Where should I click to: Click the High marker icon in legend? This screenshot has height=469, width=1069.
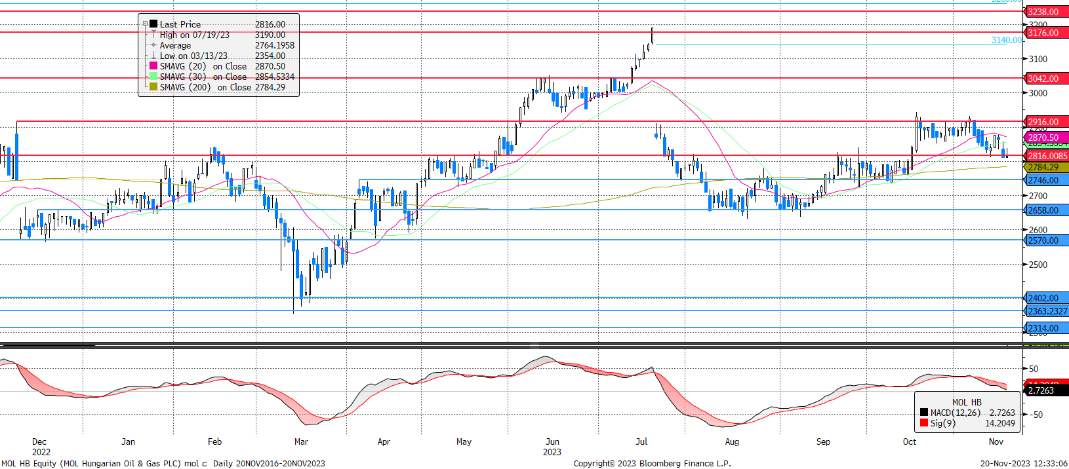[x=153, y=35]
